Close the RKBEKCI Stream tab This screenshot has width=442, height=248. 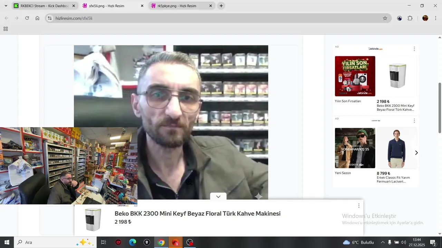74,6
